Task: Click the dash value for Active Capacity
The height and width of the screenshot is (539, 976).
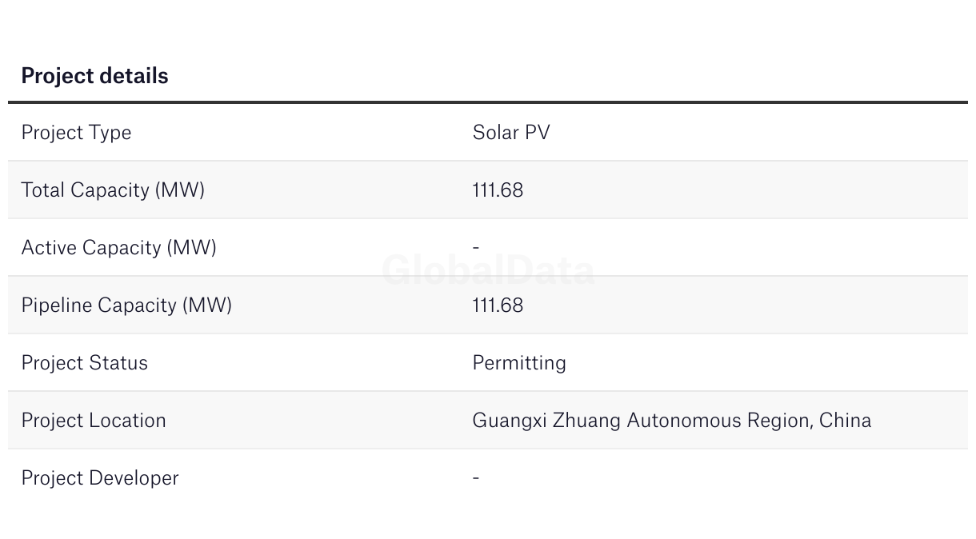Action: point(476,248)
